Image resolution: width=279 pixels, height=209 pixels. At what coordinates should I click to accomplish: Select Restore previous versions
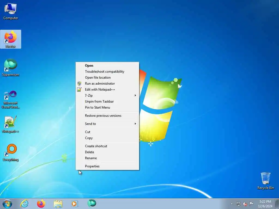click(x=107, y=116)
